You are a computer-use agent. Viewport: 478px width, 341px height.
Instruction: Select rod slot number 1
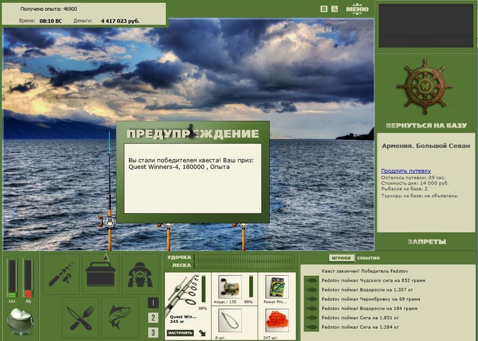pyautogui.click(x=153, y=303)
